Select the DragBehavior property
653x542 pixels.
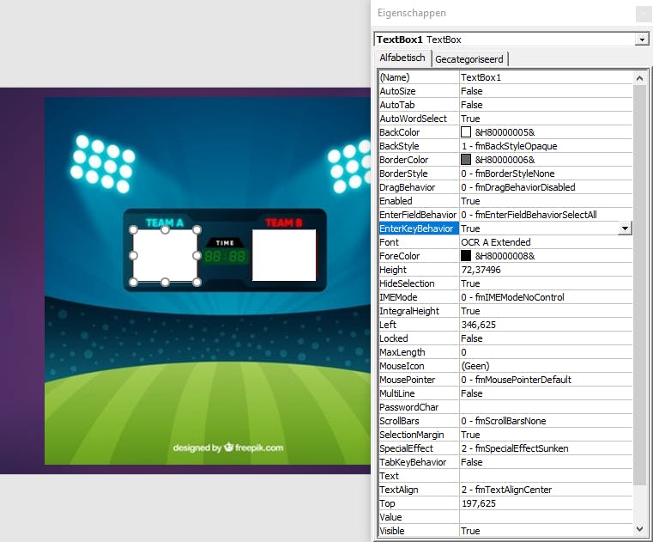(419, 187)
